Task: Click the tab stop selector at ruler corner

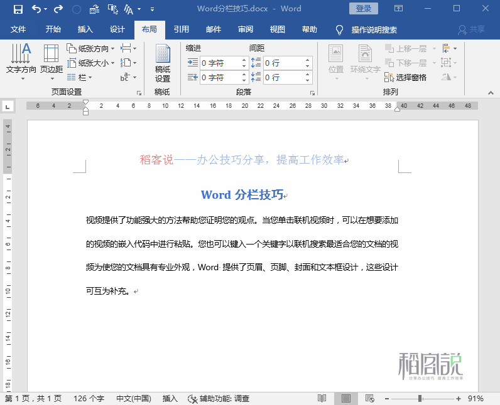Action: 8,106
